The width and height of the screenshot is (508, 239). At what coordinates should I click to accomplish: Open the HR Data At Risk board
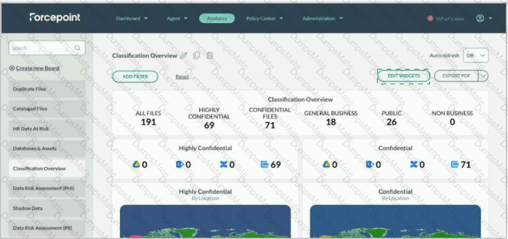pos(47,129)
